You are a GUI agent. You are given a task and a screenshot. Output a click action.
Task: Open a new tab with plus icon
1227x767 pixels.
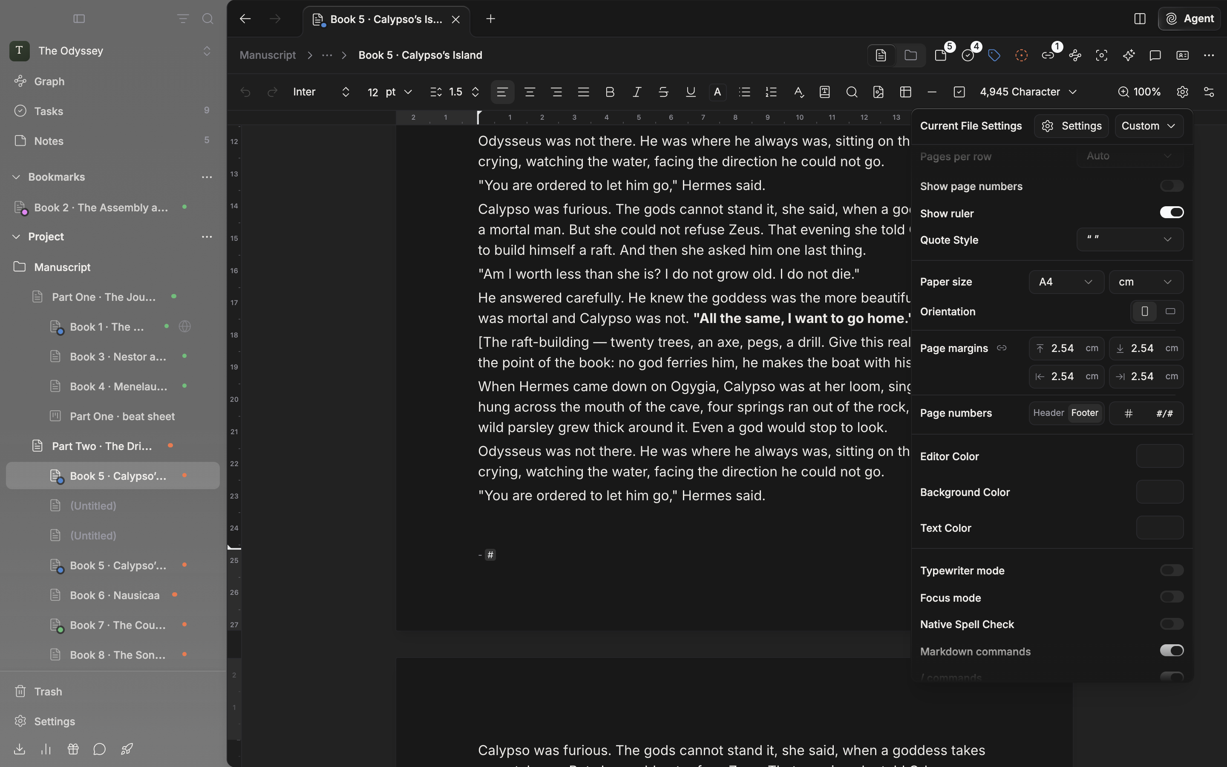(490, 19)
